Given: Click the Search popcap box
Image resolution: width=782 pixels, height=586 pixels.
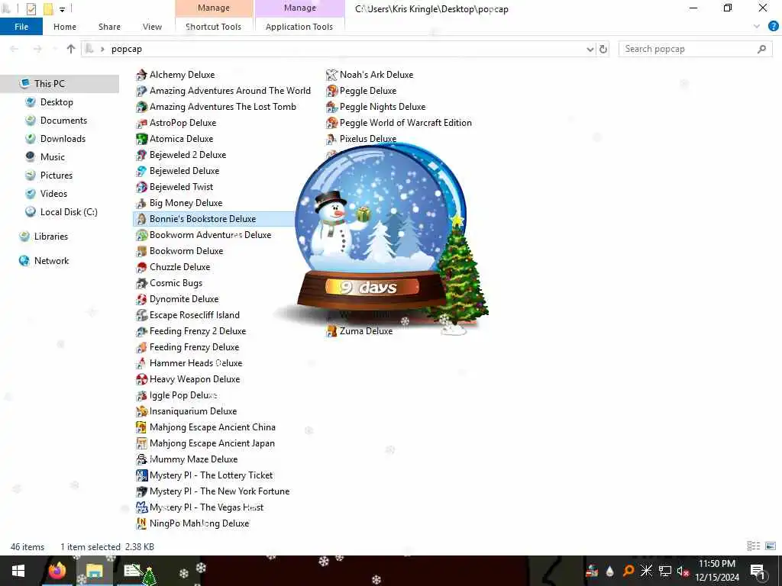Looking at the screenshot, I should tap(695, 49).
